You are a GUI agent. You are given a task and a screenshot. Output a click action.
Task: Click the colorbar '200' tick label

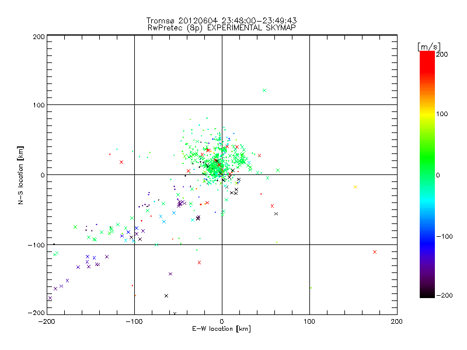(x=442, y=54)
